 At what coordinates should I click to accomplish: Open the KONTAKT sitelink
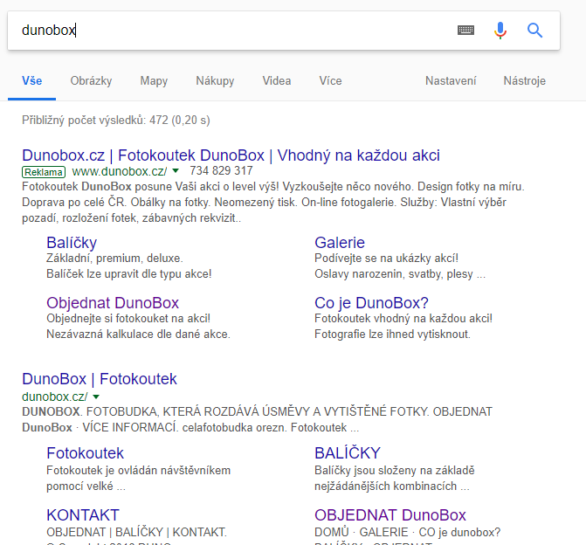pos(83,515)
